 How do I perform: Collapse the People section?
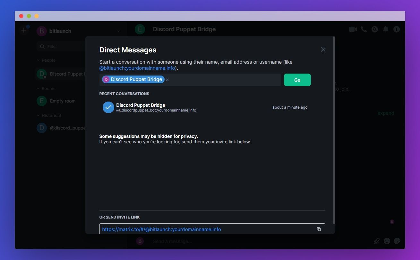pos(46,60)
